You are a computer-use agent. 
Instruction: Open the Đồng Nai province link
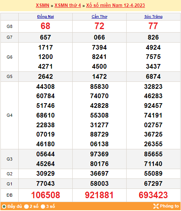point(45,17)
